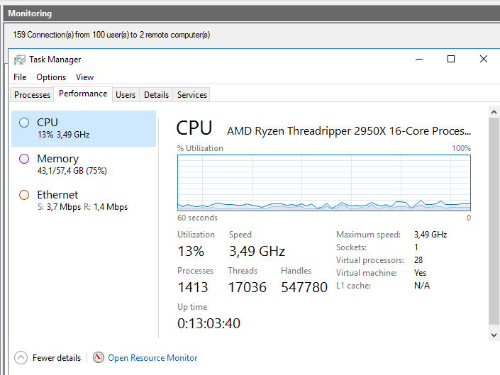Select the CPU circle icon in sidebar

[x=24, y=123]
